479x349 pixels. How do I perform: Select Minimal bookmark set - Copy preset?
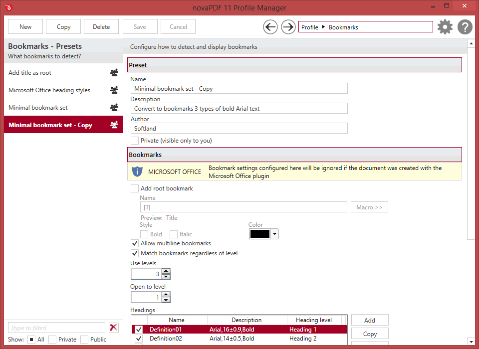63,125
